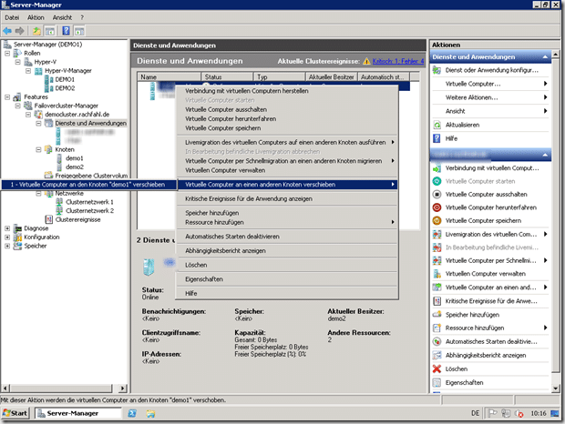Select Clusternetzwerk 1 in the tree
Viewport: 565px width, 424px height.
[x=89, y=202]
